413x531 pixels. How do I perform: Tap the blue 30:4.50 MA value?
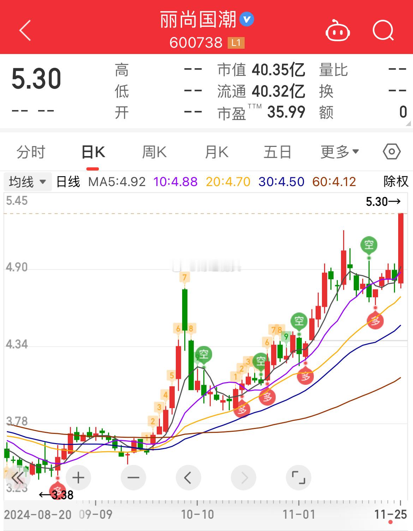[x=281, y=182]
